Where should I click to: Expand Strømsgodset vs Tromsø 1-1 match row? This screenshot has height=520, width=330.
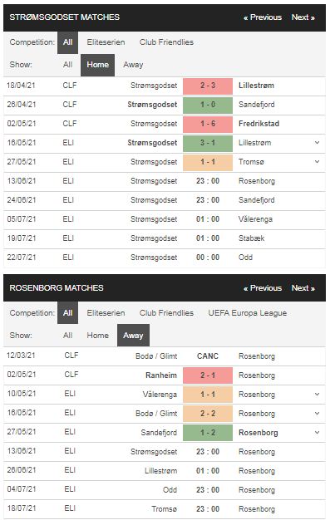[x=317, y=162]
